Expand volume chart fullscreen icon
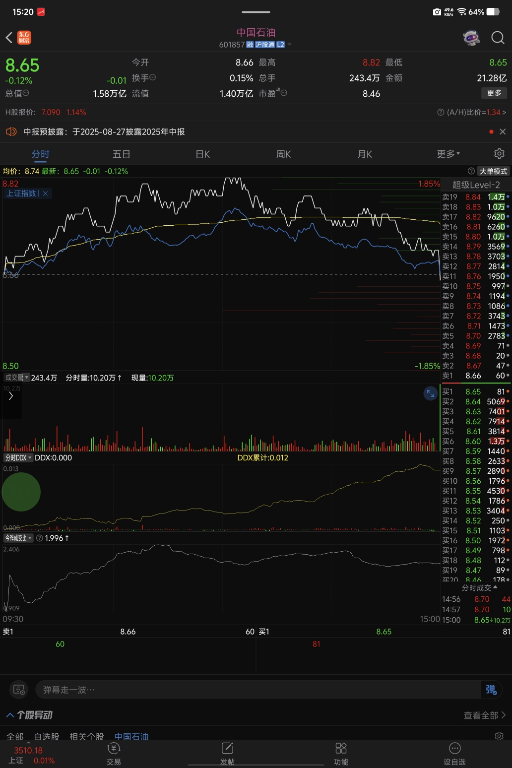The image size is (512, 768). 430,393
